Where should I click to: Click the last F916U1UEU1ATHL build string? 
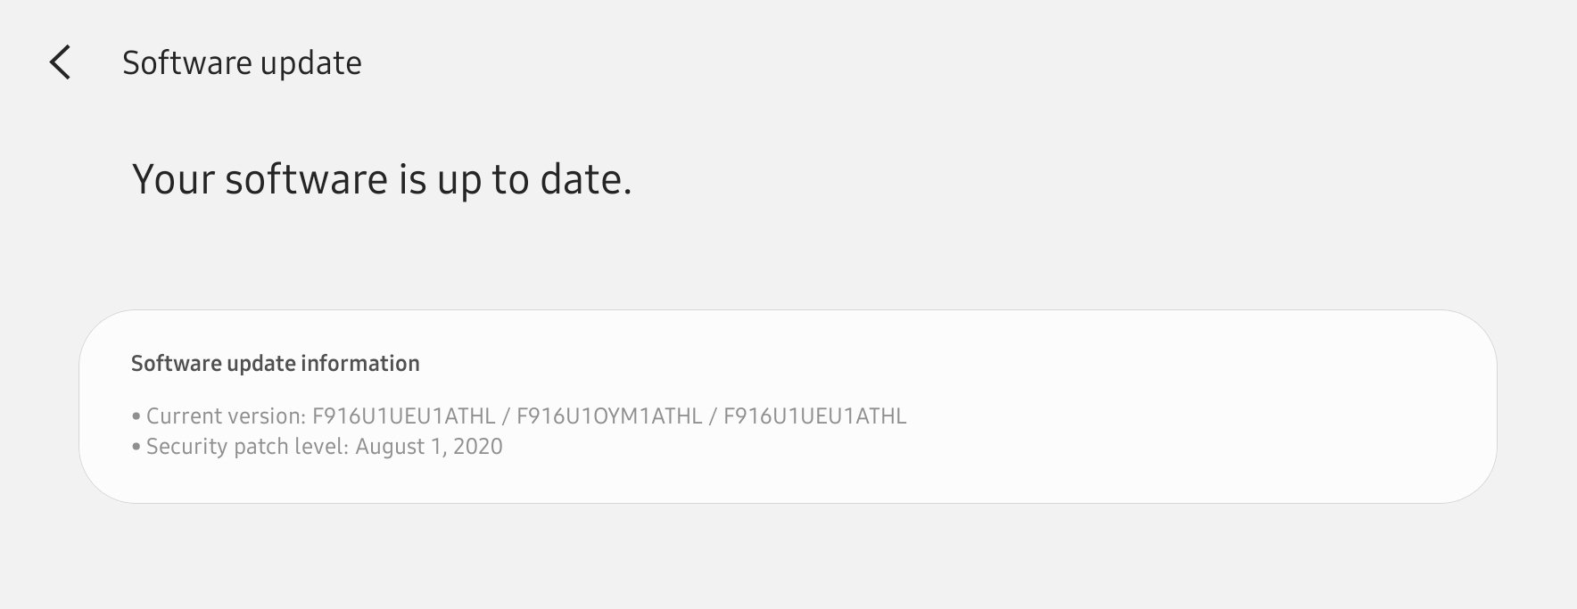[814, 416]
